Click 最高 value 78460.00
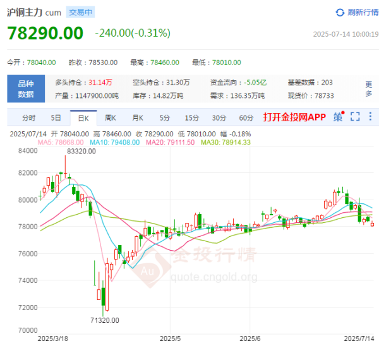Screen dimensions: 379x341 (165, 63)
